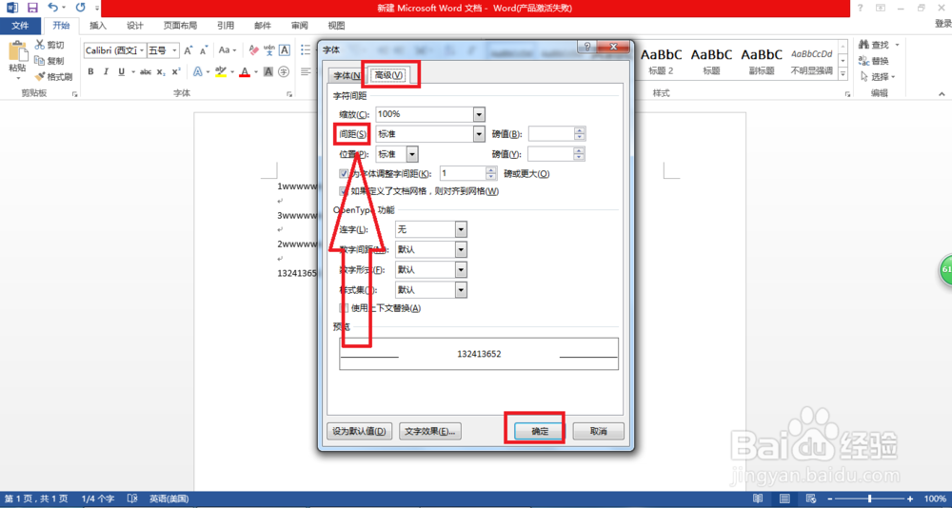This screenshot has width=952, height=508.
Task: Click the Grow Font icon
Action: coord(188,49)
